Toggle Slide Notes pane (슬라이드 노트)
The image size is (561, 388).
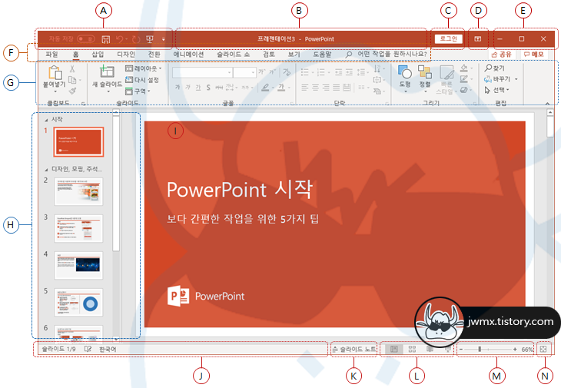[354, 349]
